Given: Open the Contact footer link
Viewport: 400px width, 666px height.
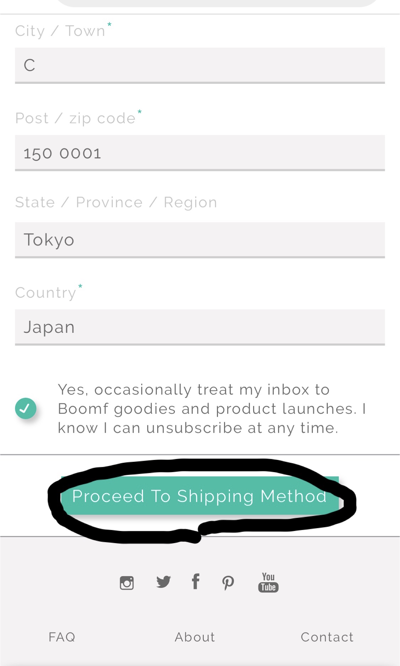Looking at the screenshot, I should coord(327,637).
